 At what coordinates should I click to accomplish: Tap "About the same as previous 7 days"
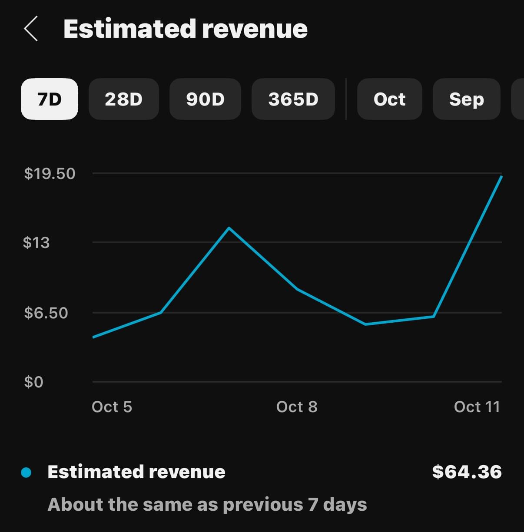coord(207,505)
